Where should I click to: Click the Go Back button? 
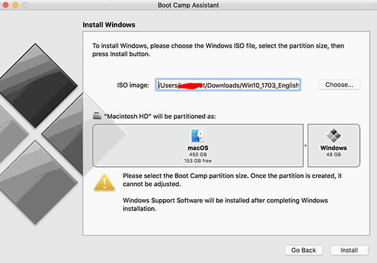(304, 251)
